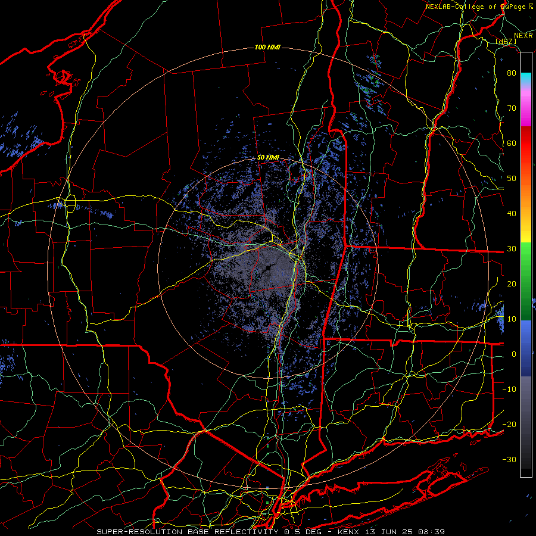The height and width of the screenshot is (536, 536).
Task: Click the 50 value on dBZ scale
Action: coord(512,179)
